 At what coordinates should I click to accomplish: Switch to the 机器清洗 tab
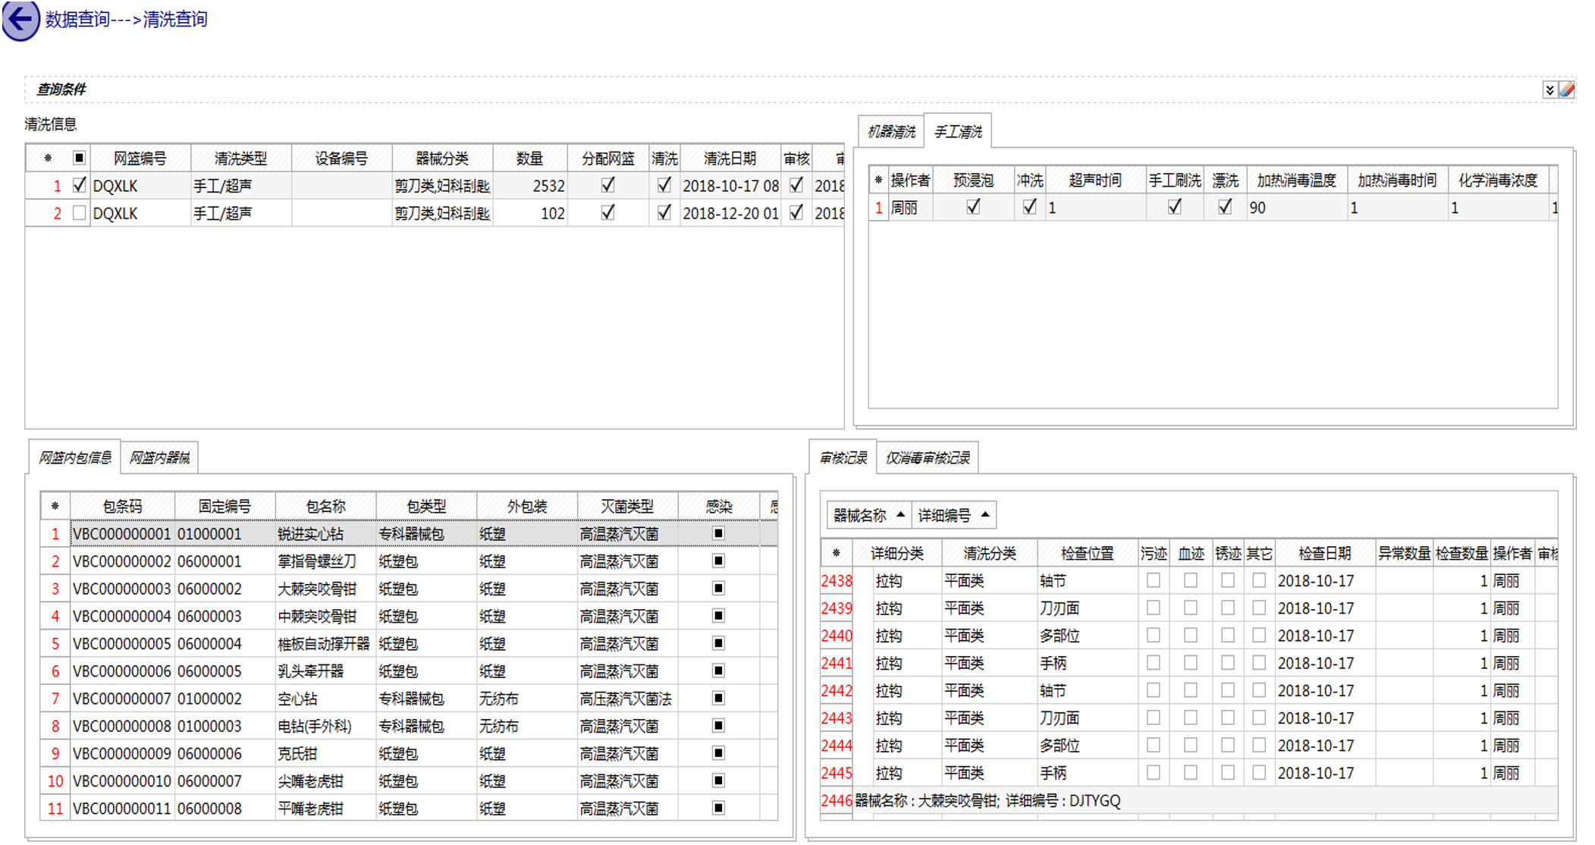coord(891,132)
